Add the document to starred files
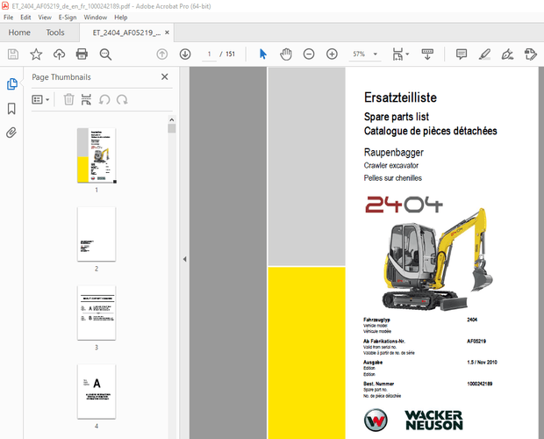Viewport: 544px width, 439px height. click(36, 54)
